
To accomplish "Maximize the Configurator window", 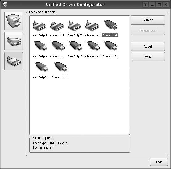I will (x=159, y=5).
